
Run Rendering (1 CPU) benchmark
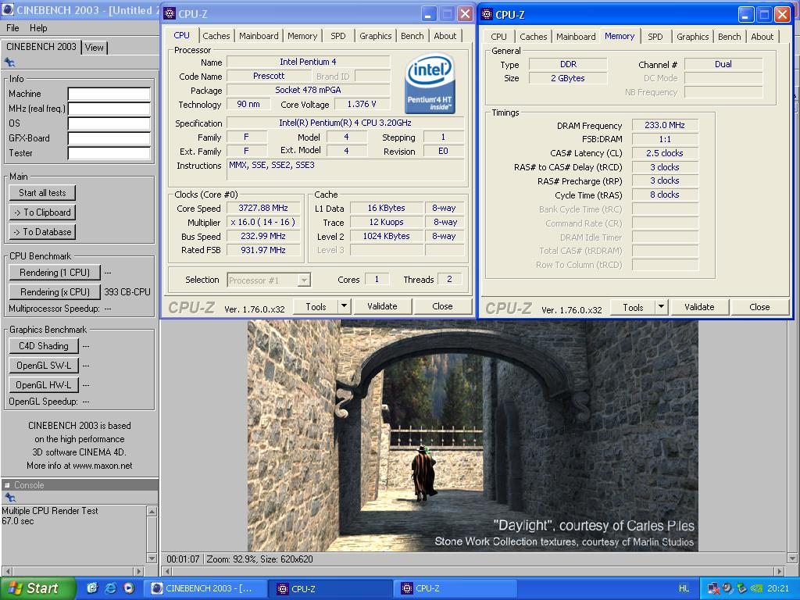pyautogui.click(x=55, y=273)
